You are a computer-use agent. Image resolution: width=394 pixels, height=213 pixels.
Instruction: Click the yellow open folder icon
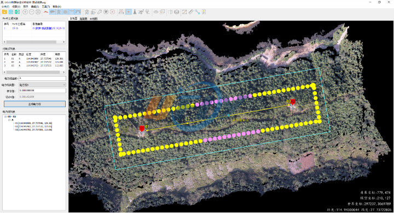click(x=4, y=12)
